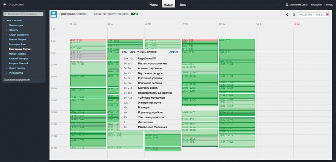The height and width of the screenshot is (162, 336).
Task: Click user icon beside Лукьянова Света
Action: pyautogui.click(x=286, y=5)
